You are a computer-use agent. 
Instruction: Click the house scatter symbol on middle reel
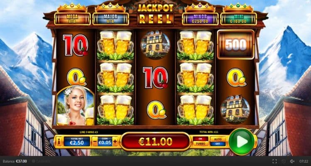tap(155, 45)
